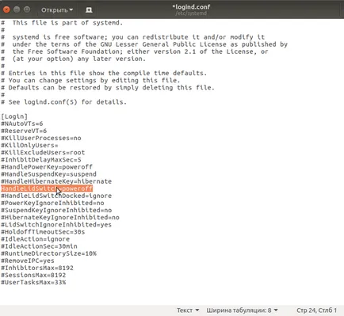Click the Free Software Foundation comment line
Screen dimensions: 344x316
pos(135,51)
